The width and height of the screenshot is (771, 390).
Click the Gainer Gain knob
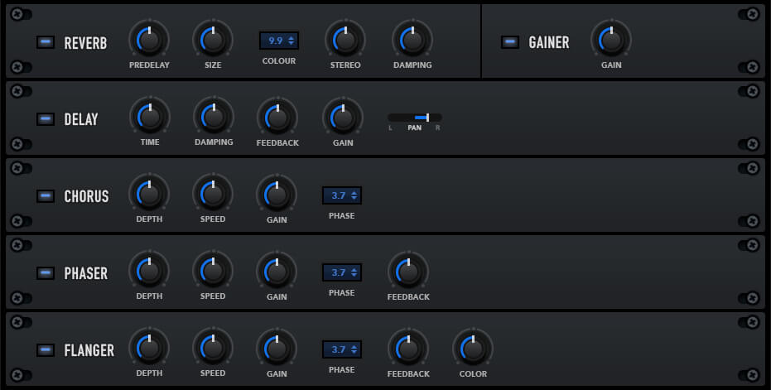click(611, 40)
